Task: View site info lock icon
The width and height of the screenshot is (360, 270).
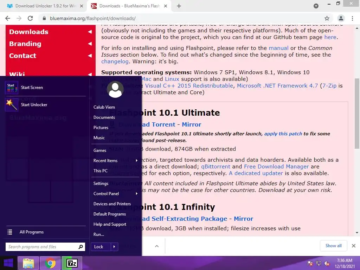Action: pyautogui.click(x=44, y=18)
